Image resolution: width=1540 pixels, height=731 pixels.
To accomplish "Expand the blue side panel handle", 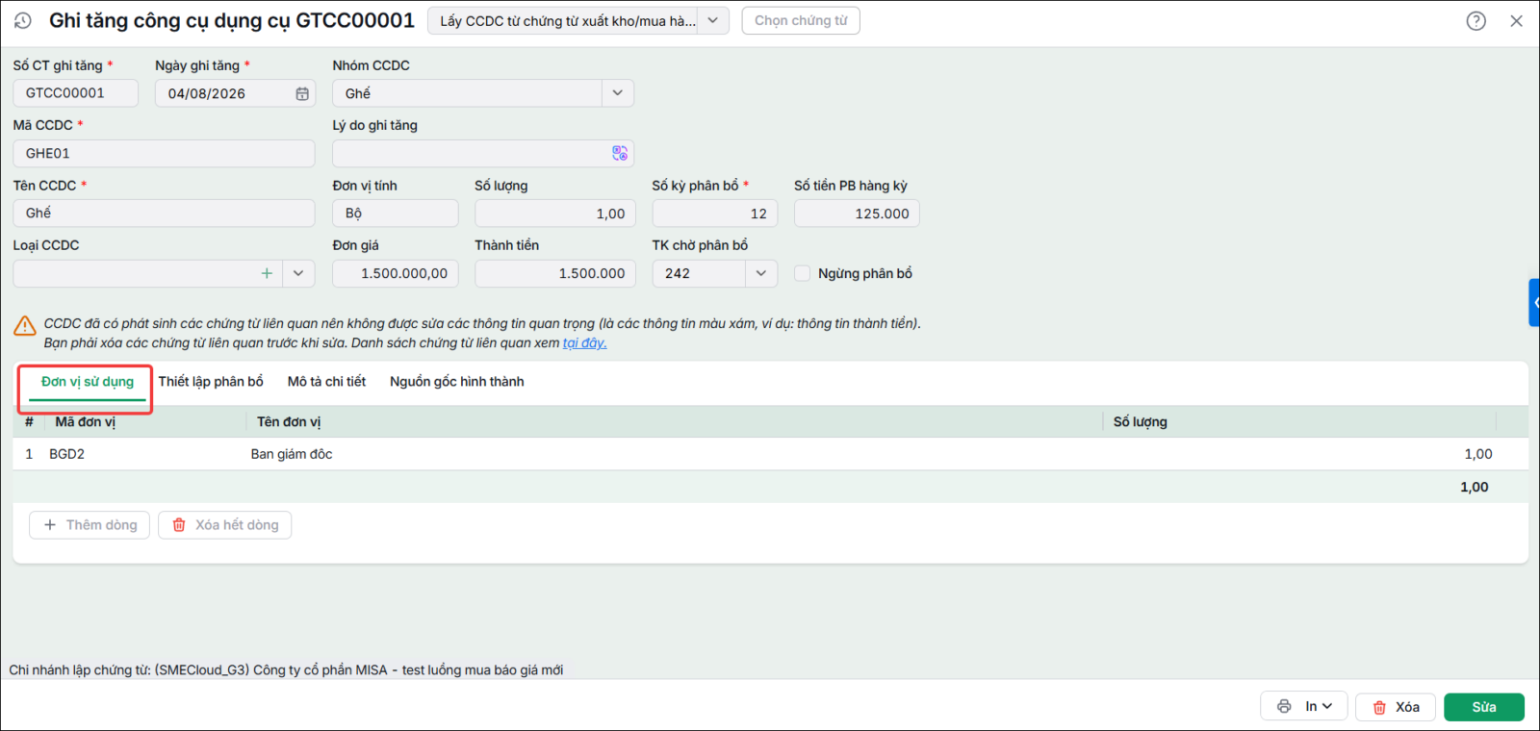I will click(x=1534, y=303).
